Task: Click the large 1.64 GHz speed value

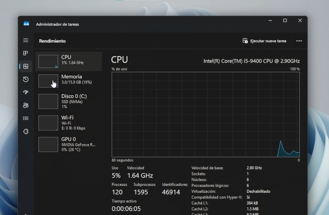Action: 140,176
